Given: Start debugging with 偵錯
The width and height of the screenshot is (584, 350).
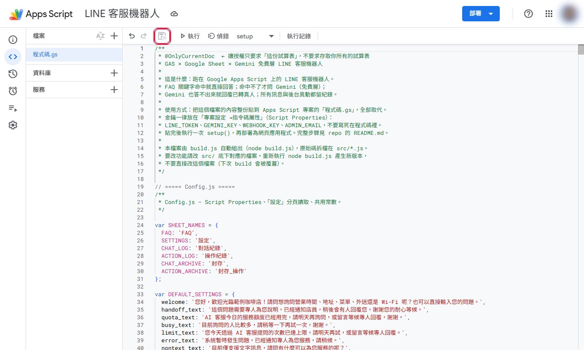Looking at the screenshot, I should 218,36.
